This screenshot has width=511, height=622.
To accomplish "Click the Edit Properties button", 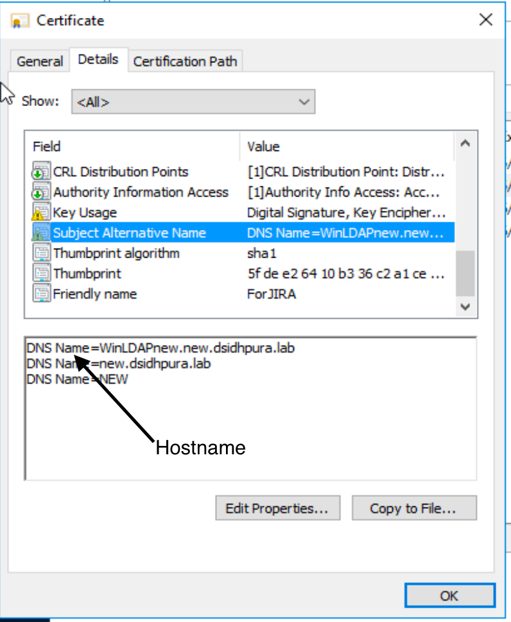I will (278, 508).
